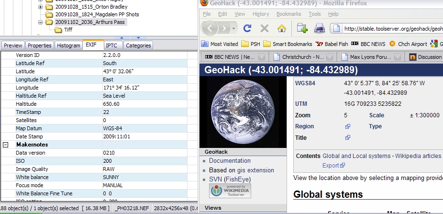Viewport: 443px width, 214px height.
Task: Open SVN (FishEye) link
Action: coord(230,179)
